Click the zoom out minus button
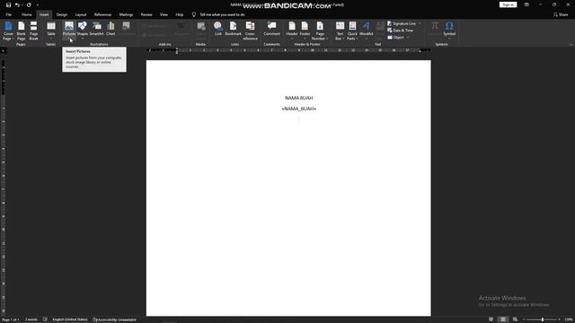 click(523, 319)
